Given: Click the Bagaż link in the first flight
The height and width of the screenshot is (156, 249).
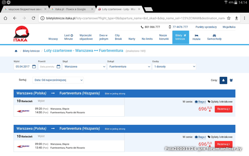Looking at the screenshot, I should (200, 102).
